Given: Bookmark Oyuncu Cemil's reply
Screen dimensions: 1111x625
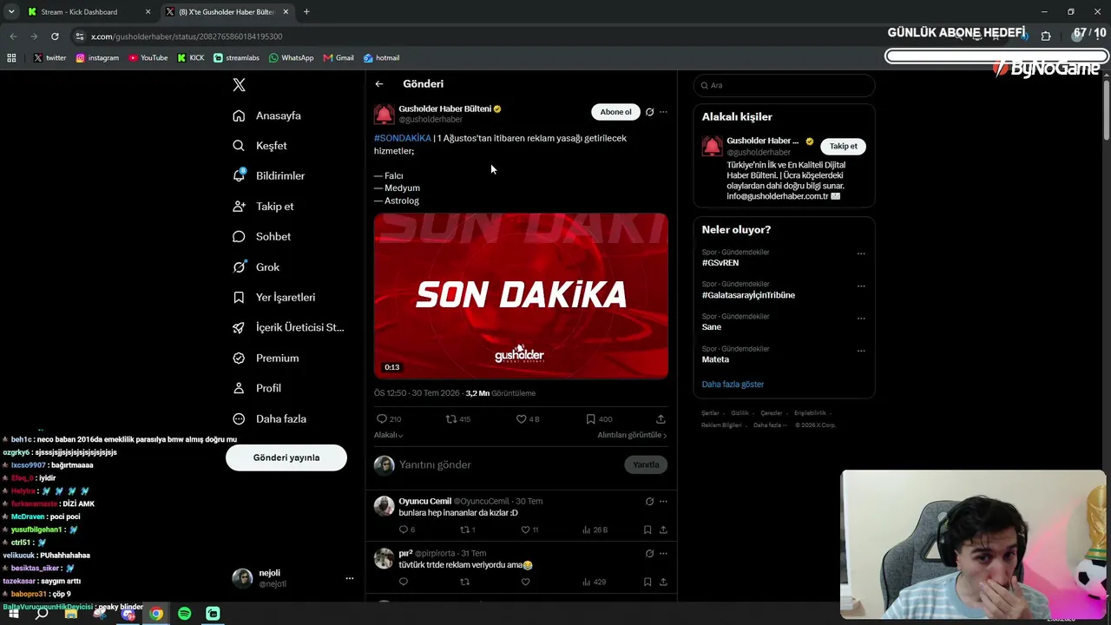Looking at the screenshot, I should point(648,530).
